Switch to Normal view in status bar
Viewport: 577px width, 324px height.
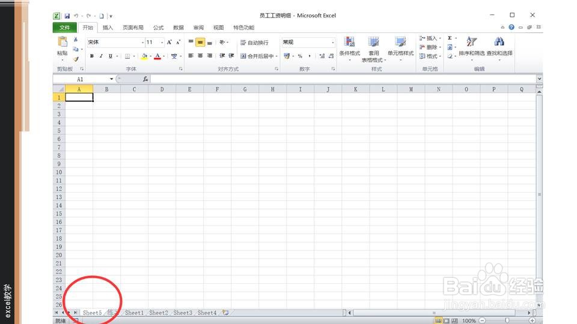[438, 320]
